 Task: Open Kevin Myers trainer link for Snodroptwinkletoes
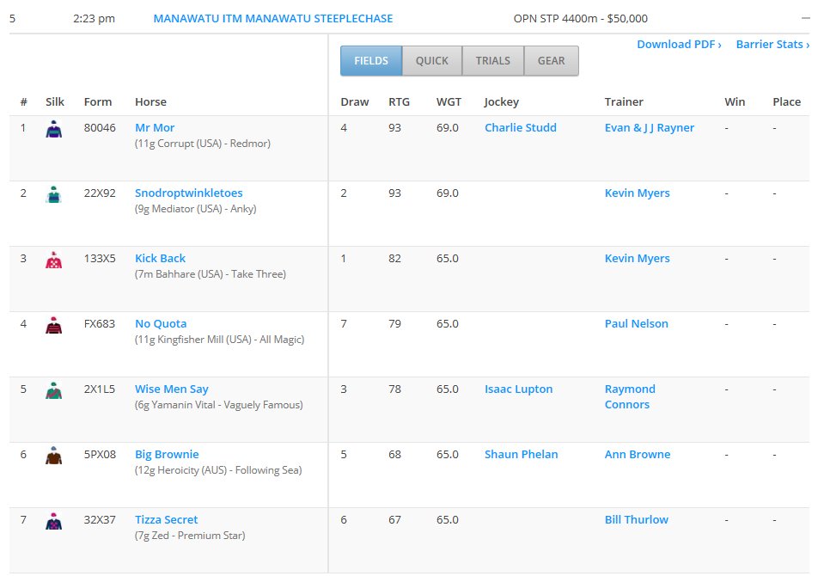tap(637, 193)
